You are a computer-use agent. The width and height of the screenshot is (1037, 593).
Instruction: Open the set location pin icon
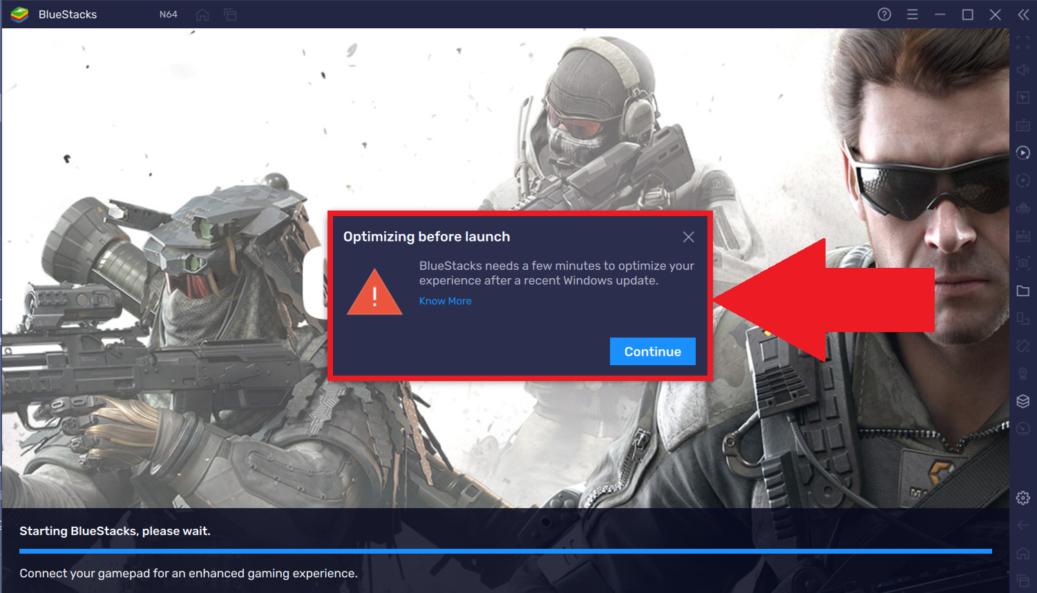click(x=1023, y=373)
